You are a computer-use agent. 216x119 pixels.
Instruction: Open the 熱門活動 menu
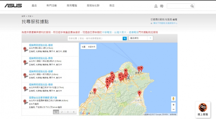pyautogui.click(x=52, y=5)
